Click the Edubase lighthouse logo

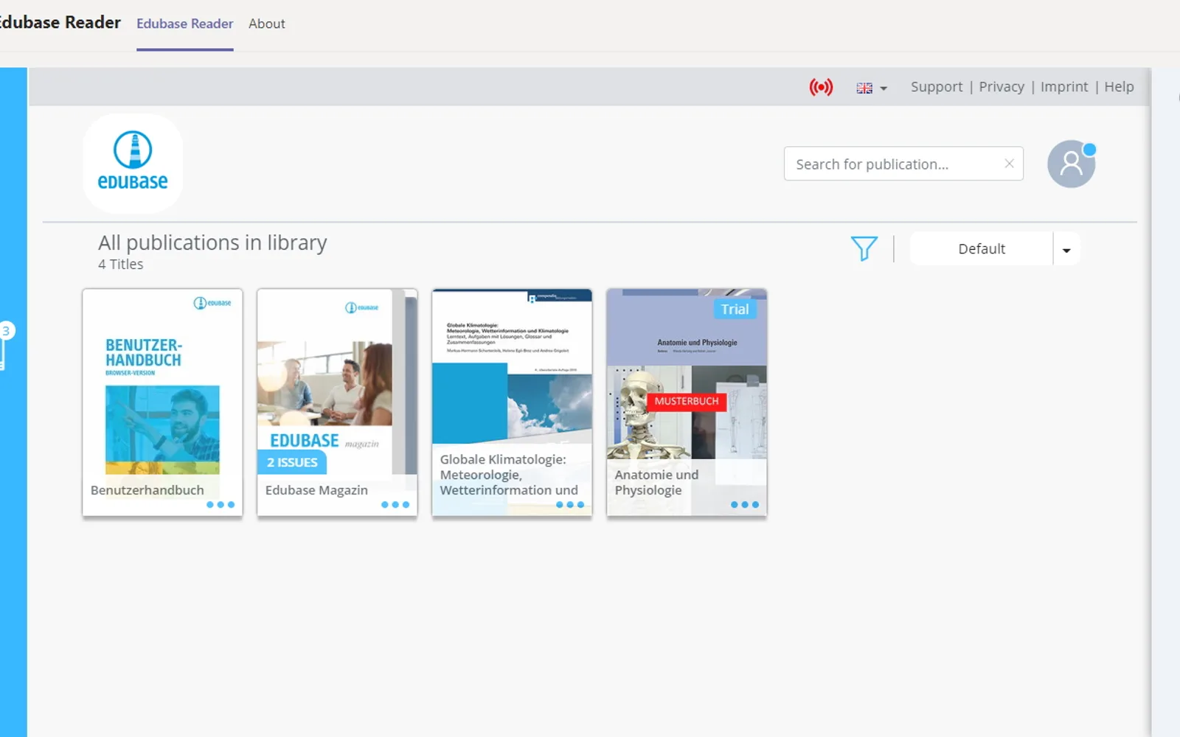[x=133, y=163]
